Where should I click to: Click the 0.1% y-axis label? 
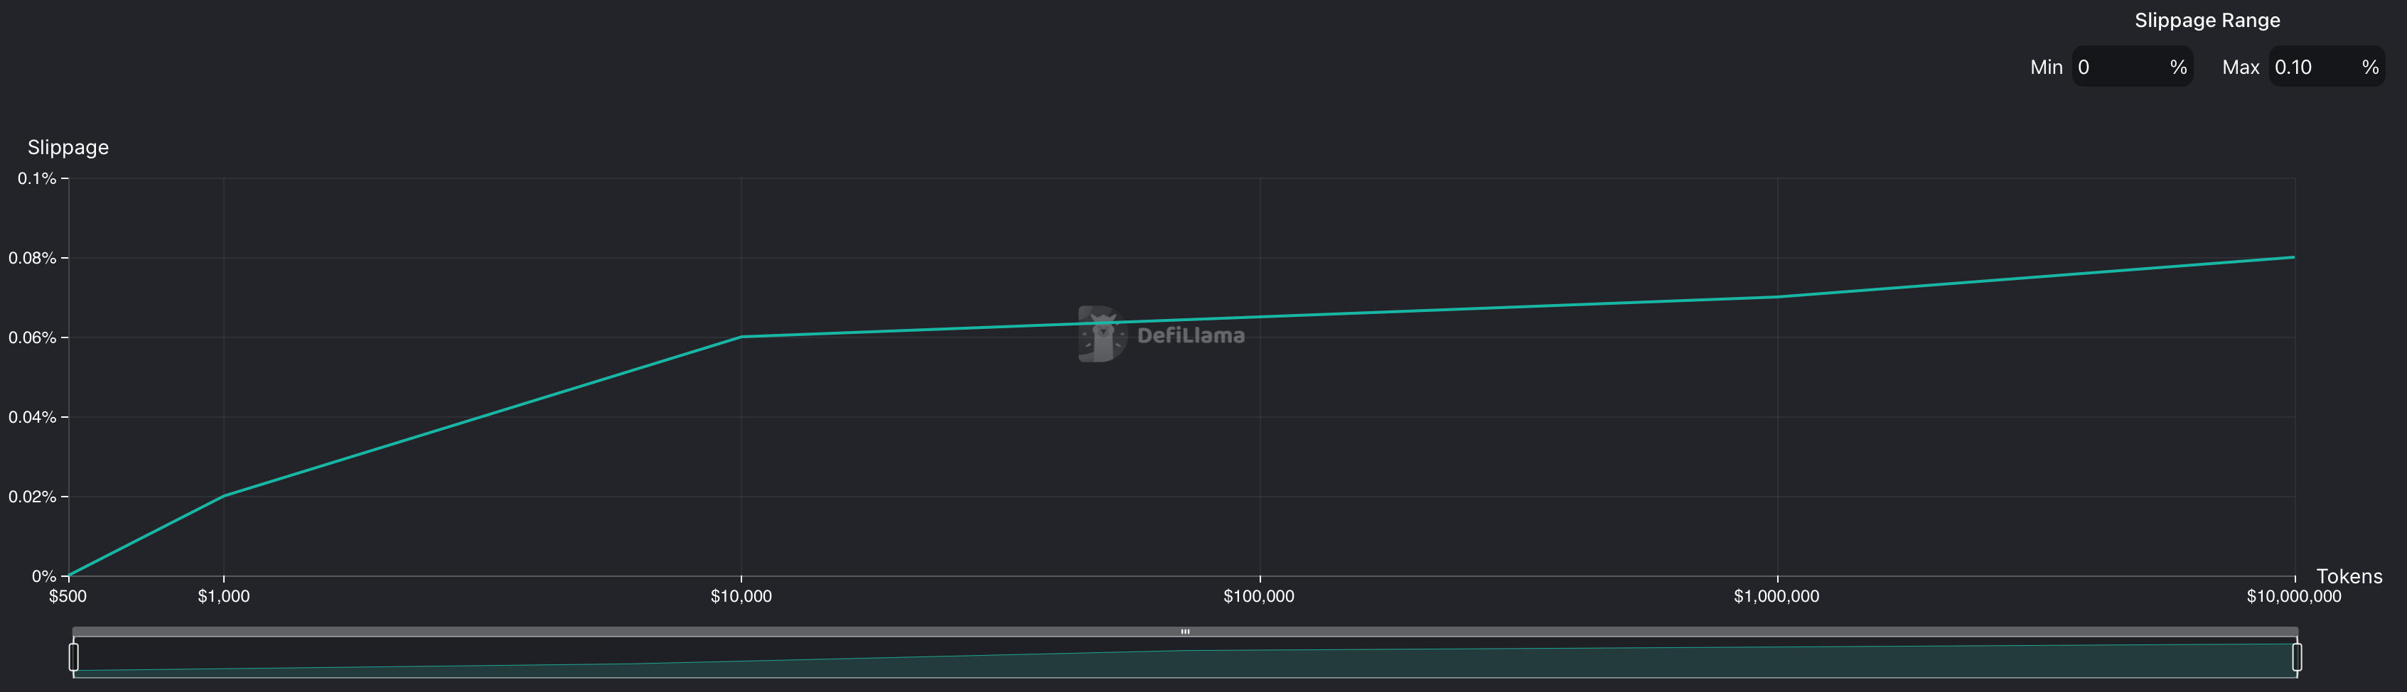(38, 178)
